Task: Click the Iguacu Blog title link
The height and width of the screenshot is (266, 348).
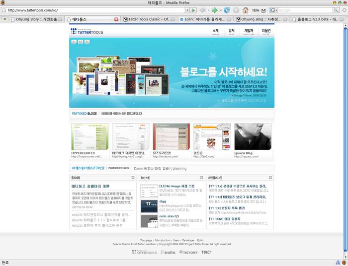Action: click(x=243, y=153)
